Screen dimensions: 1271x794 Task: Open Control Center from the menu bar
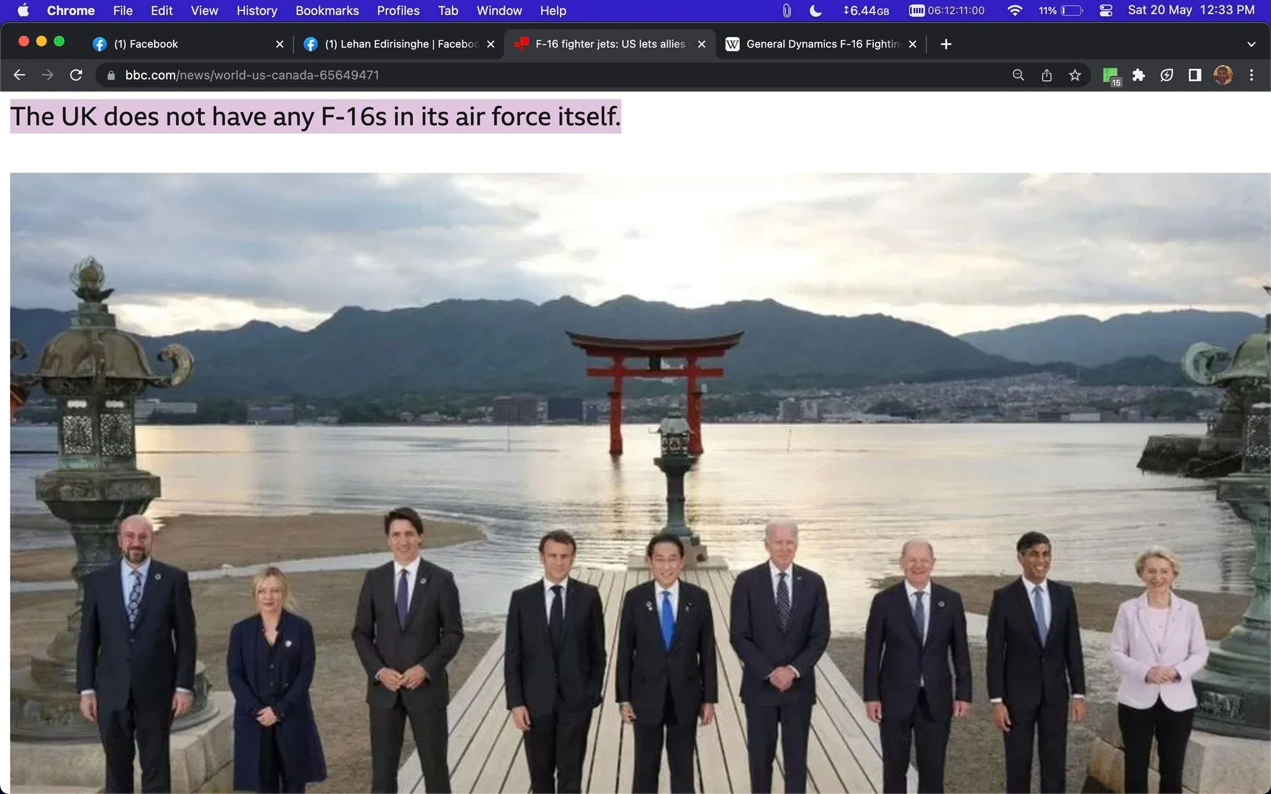pyautogui.click(x=1105, y=11)
